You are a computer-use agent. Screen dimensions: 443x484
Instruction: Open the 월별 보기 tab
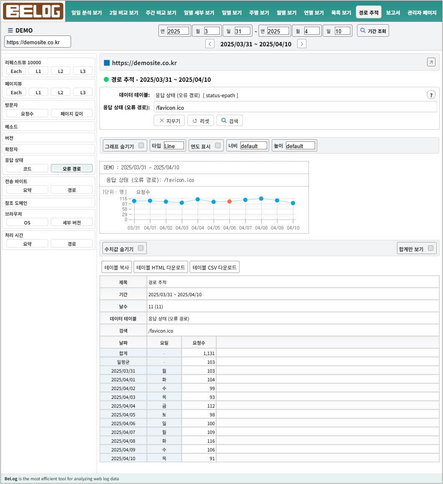[287, 13]
